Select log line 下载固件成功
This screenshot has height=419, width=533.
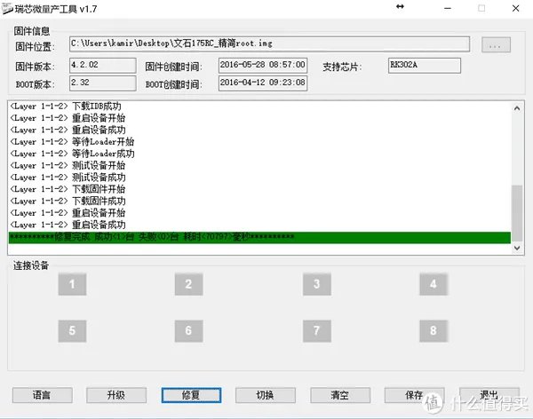68,202
